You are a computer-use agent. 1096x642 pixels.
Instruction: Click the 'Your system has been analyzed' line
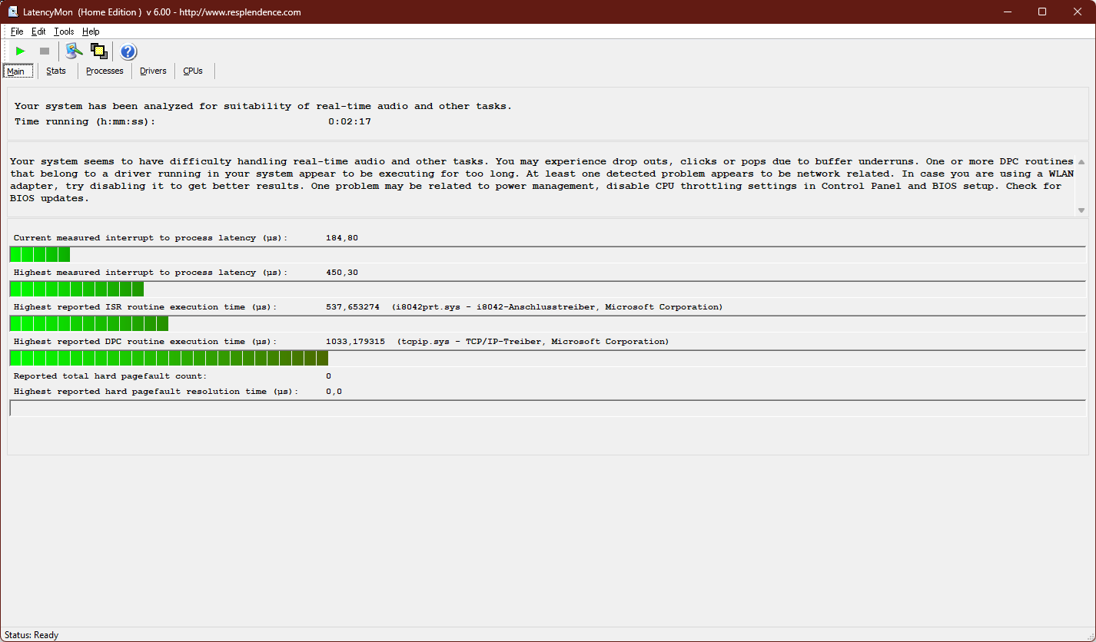click(263, 106)
